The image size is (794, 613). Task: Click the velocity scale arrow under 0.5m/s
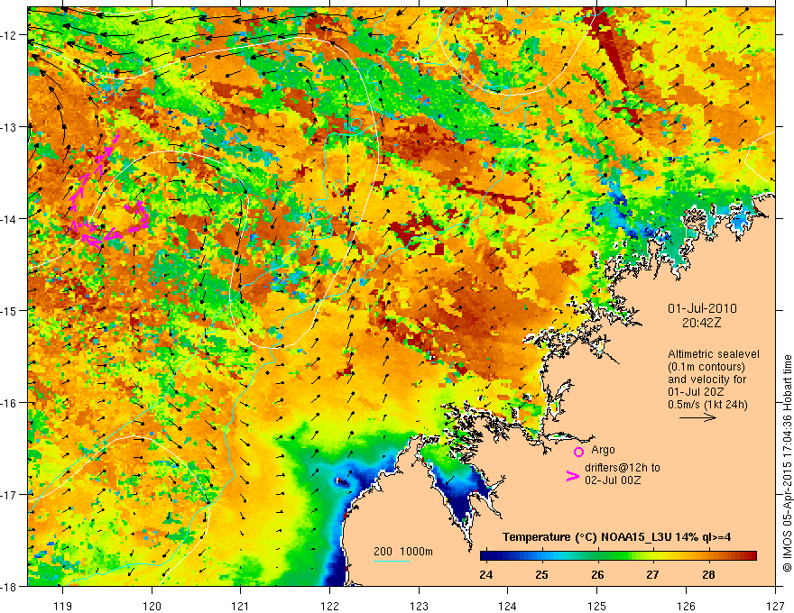(697, 417)
